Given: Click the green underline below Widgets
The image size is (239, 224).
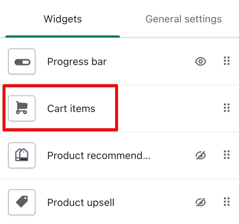Looking at the screenshot, I should coord(63,36).
